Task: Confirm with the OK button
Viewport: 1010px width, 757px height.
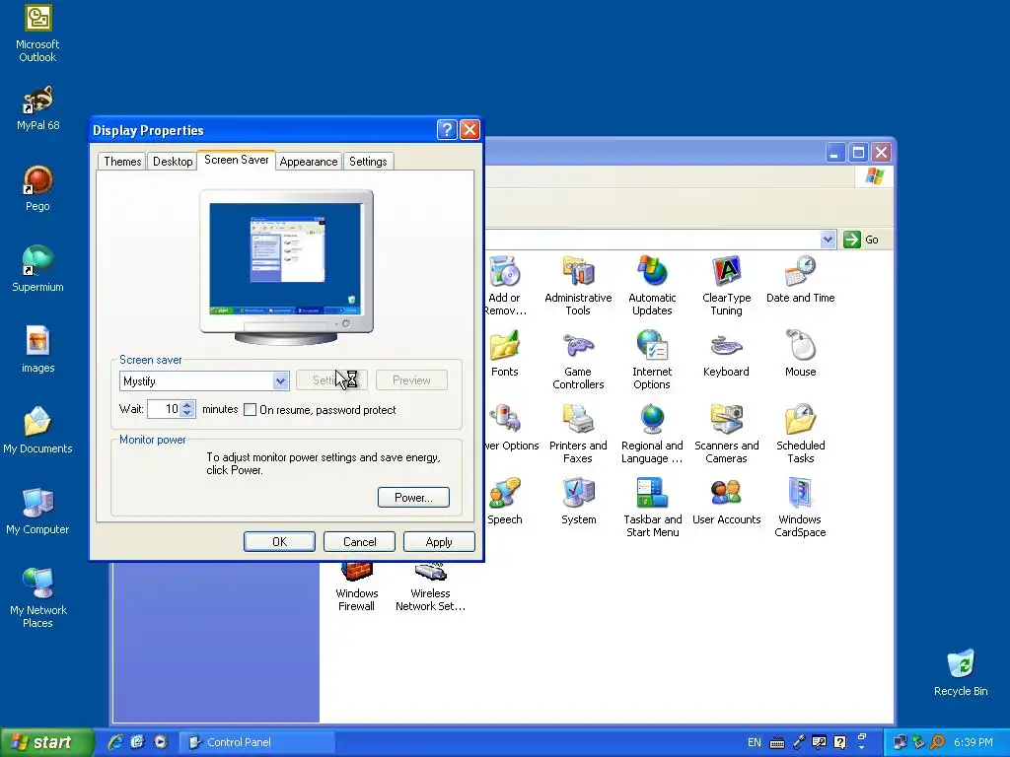Action: click(279, 542)
